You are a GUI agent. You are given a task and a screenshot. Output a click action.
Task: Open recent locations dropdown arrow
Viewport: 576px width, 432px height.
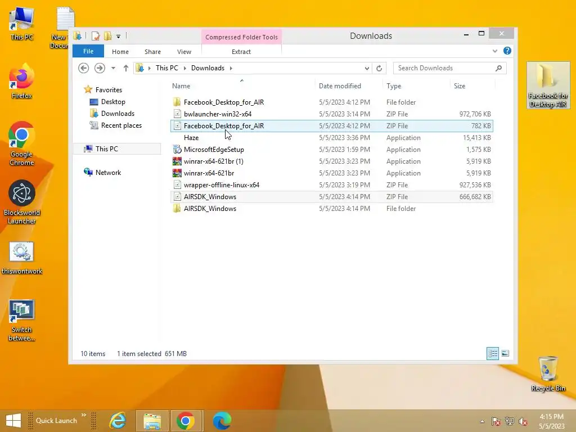pos(113,68)
